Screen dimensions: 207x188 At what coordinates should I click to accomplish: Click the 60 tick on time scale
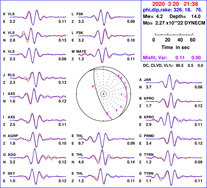pos(193,40)
